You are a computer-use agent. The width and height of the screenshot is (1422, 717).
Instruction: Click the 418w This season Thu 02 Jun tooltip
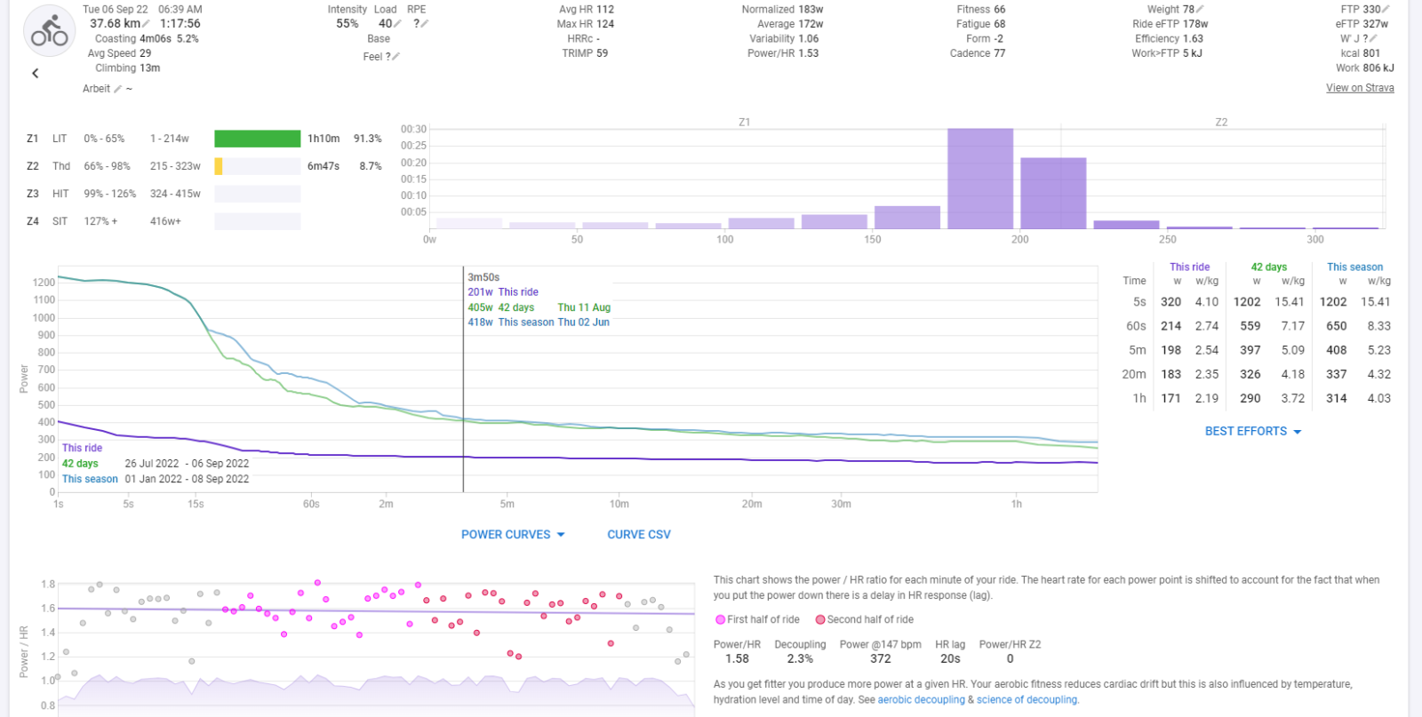coord(539,323)
